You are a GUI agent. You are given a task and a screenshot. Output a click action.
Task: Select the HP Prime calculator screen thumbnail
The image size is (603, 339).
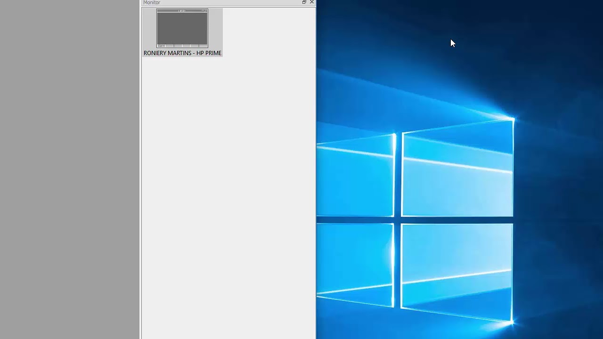pos(182,28)
